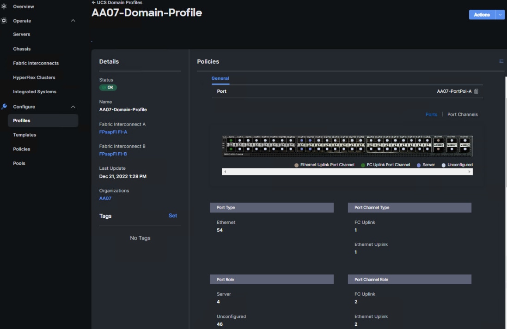Open Fabric Interconnects in the sidebar
Screen dimensions: 507x329
(36, 63)
